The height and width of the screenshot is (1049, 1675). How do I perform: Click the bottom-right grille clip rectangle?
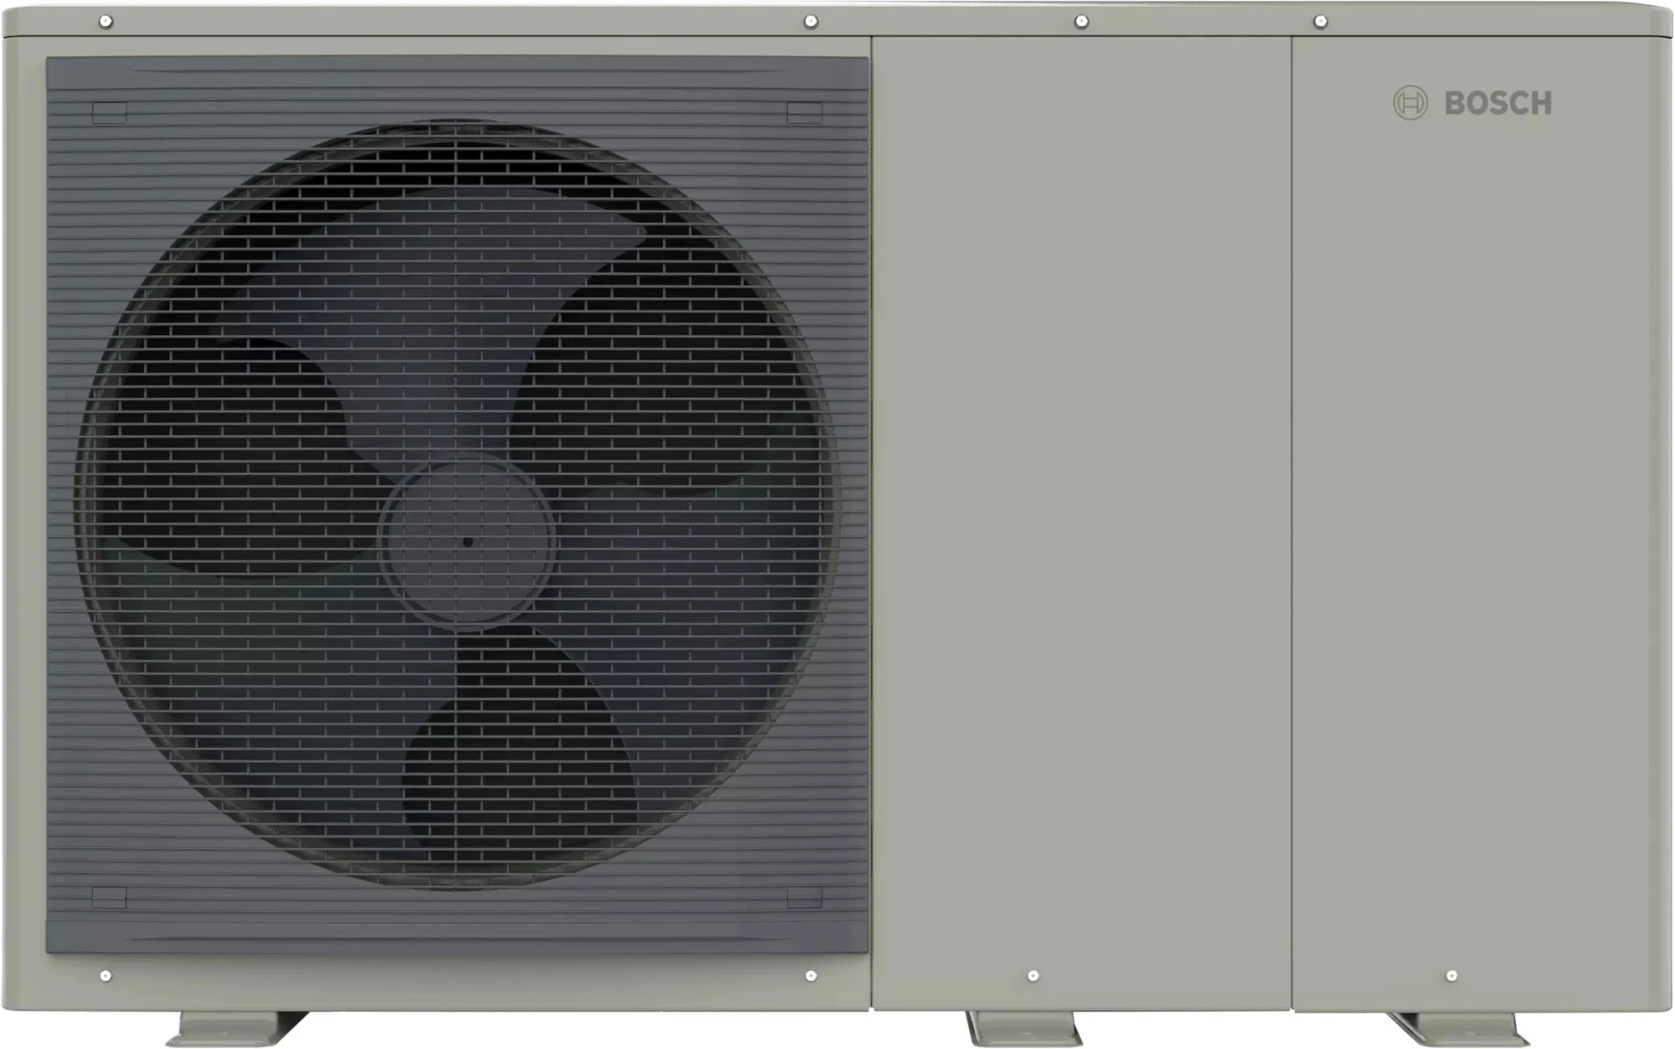804,897
